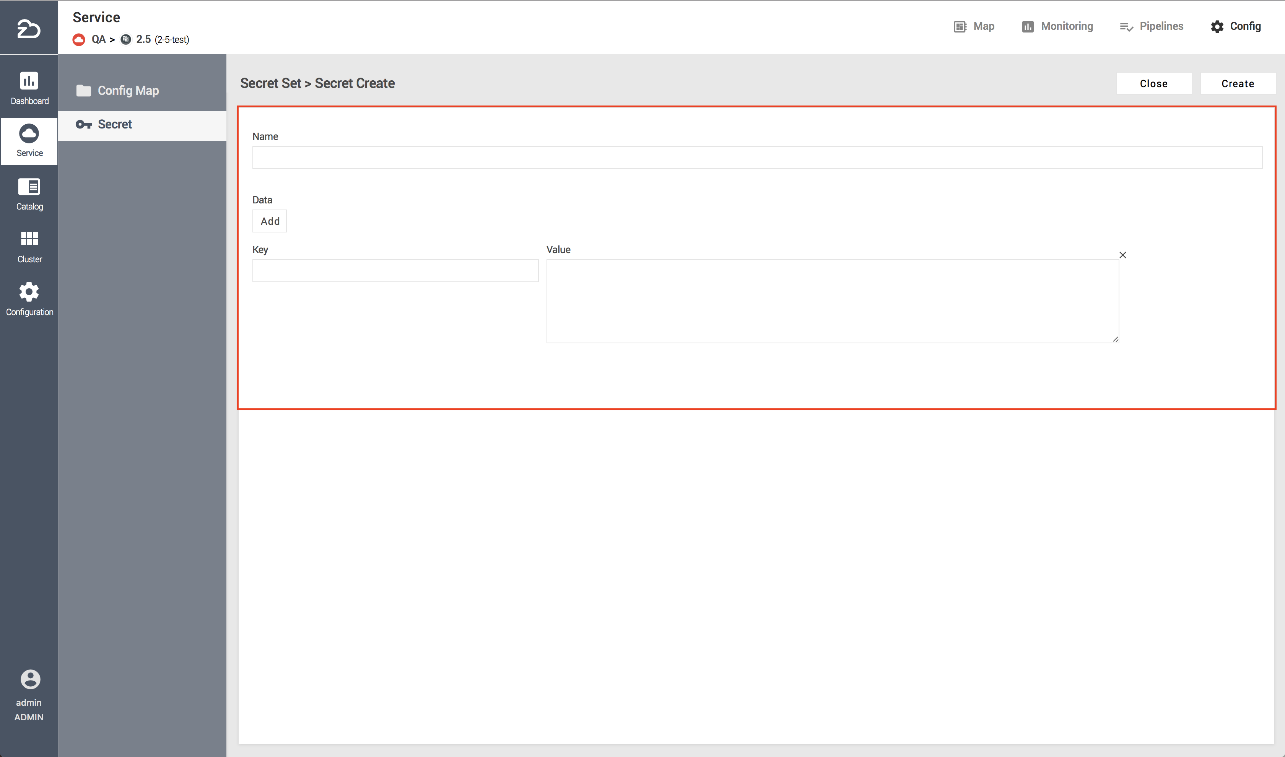Switch to the Monitoring tab
The width and height of the screenshot is (1285, 757).
pyautogui.click(x=1057, y=26)
